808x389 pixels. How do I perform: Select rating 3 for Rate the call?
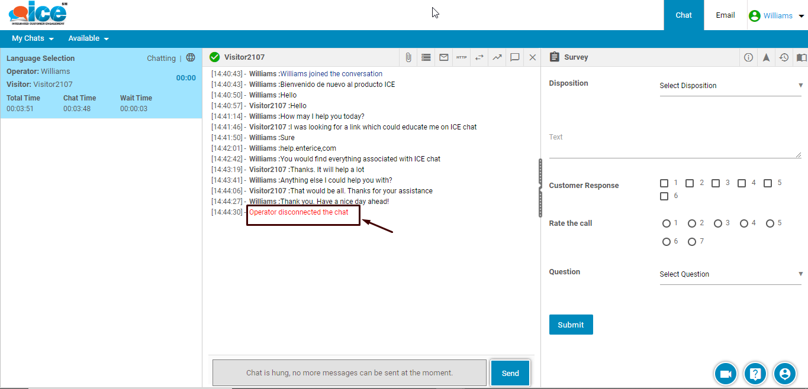tap(718, 223)
